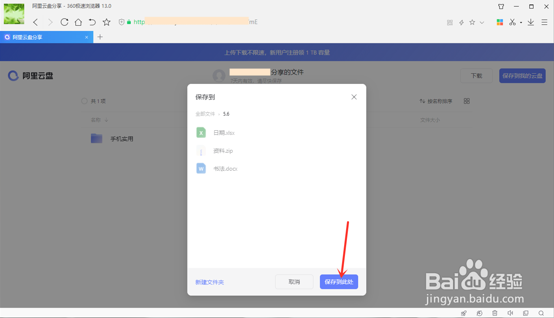554x318 pixels.
Task: Toggle the select-all circle by 共 1 项
Action: [x=85, y=101]
